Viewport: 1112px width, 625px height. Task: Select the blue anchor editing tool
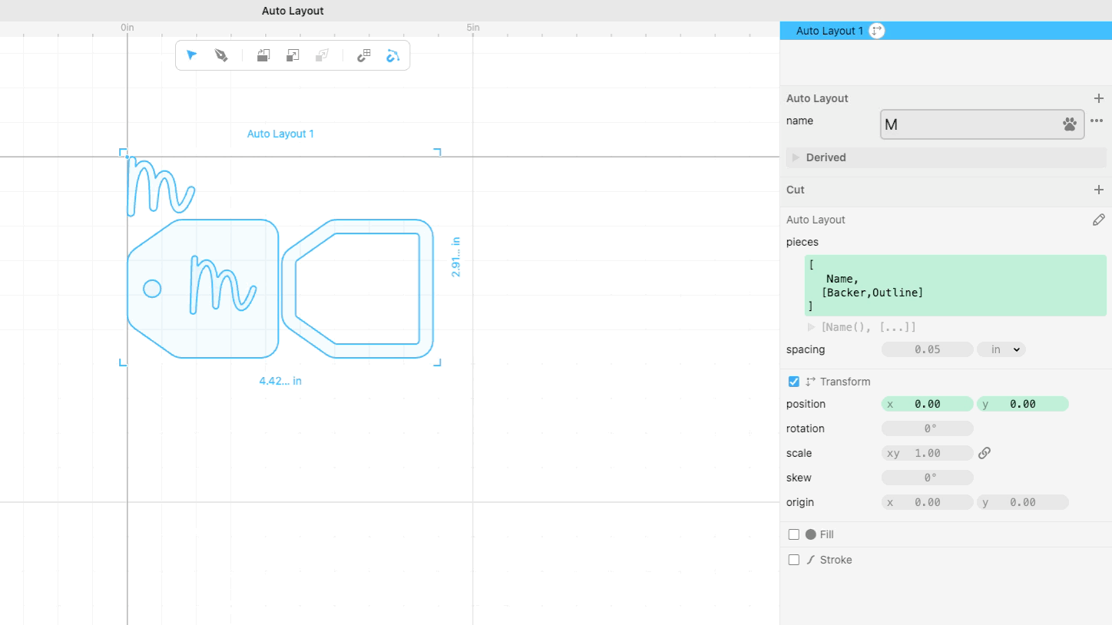coord(393,55)
